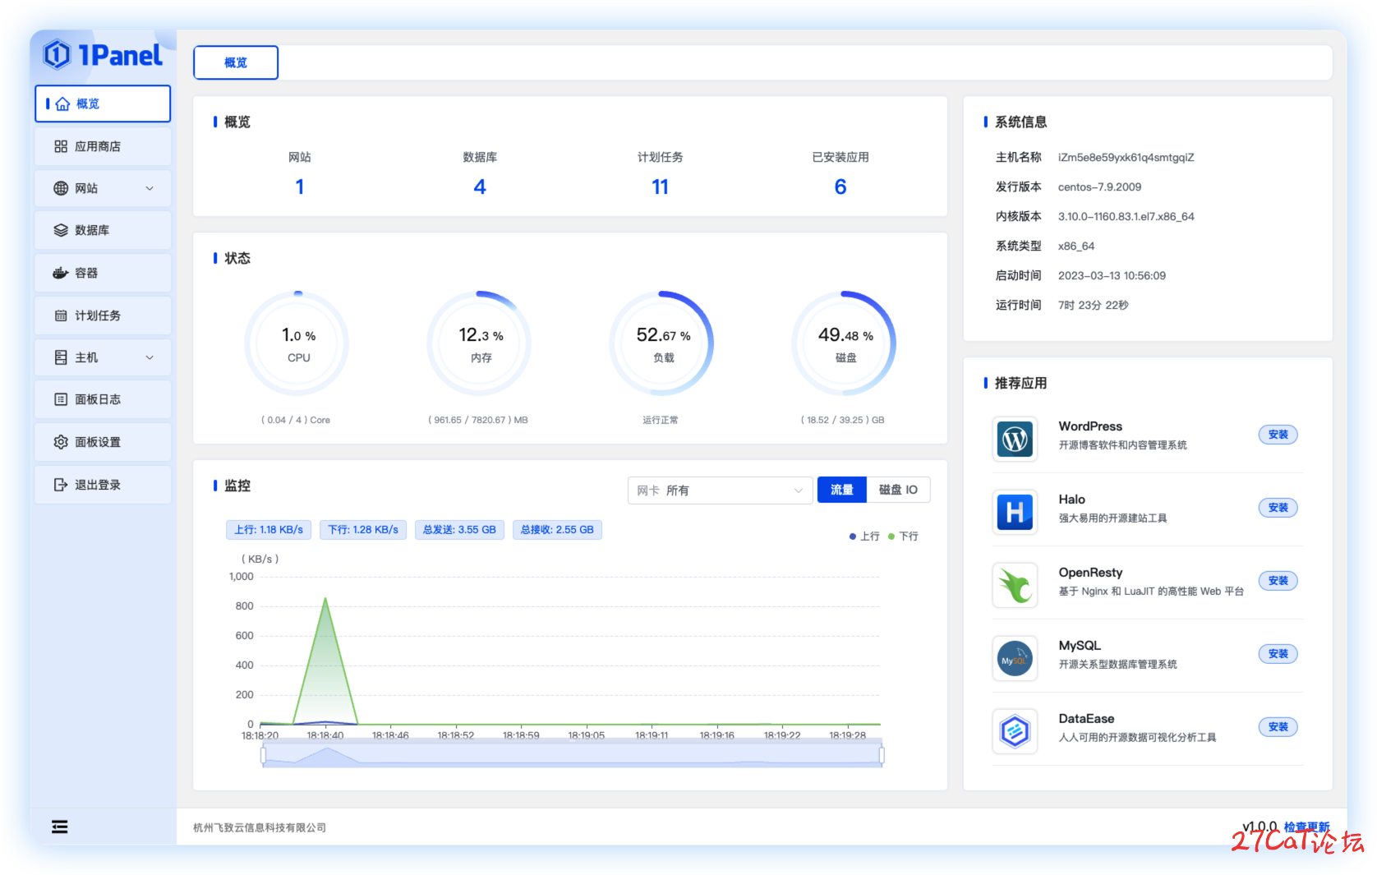
Task: Click the 数据库 count 4
Action: pyautogui.click(x=480, y=187)
